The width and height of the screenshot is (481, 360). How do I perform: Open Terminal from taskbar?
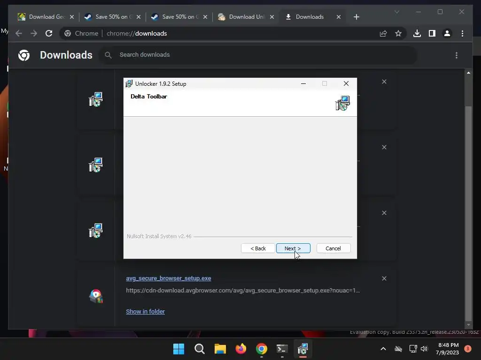[282, 349]
